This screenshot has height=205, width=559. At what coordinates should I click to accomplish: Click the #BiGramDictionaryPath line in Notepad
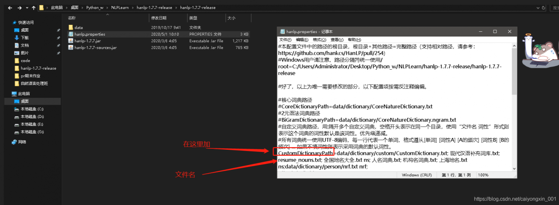pos(367,119)
